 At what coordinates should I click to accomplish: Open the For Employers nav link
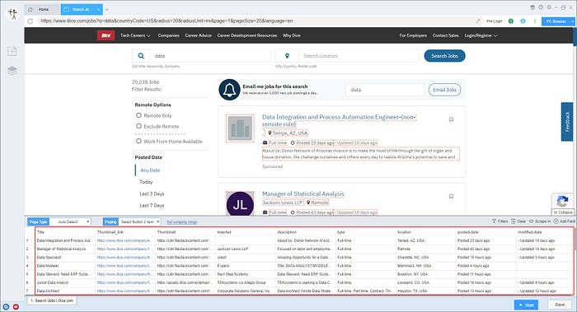point(413,35)
